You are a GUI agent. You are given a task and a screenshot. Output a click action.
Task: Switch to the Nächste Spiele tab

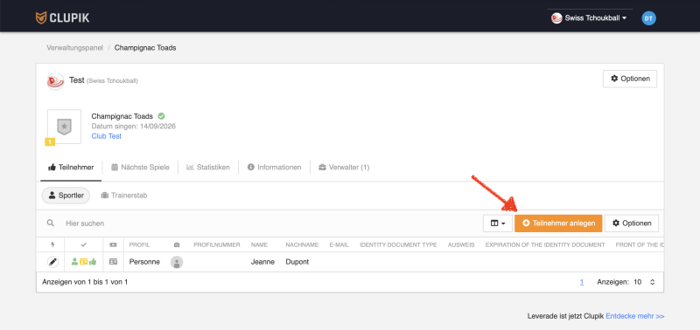pos(140,168)
